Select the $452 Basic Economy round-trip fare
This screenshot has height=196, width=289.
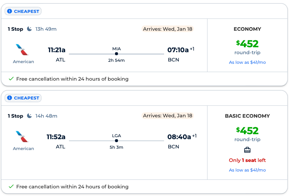tap(247, 131)
